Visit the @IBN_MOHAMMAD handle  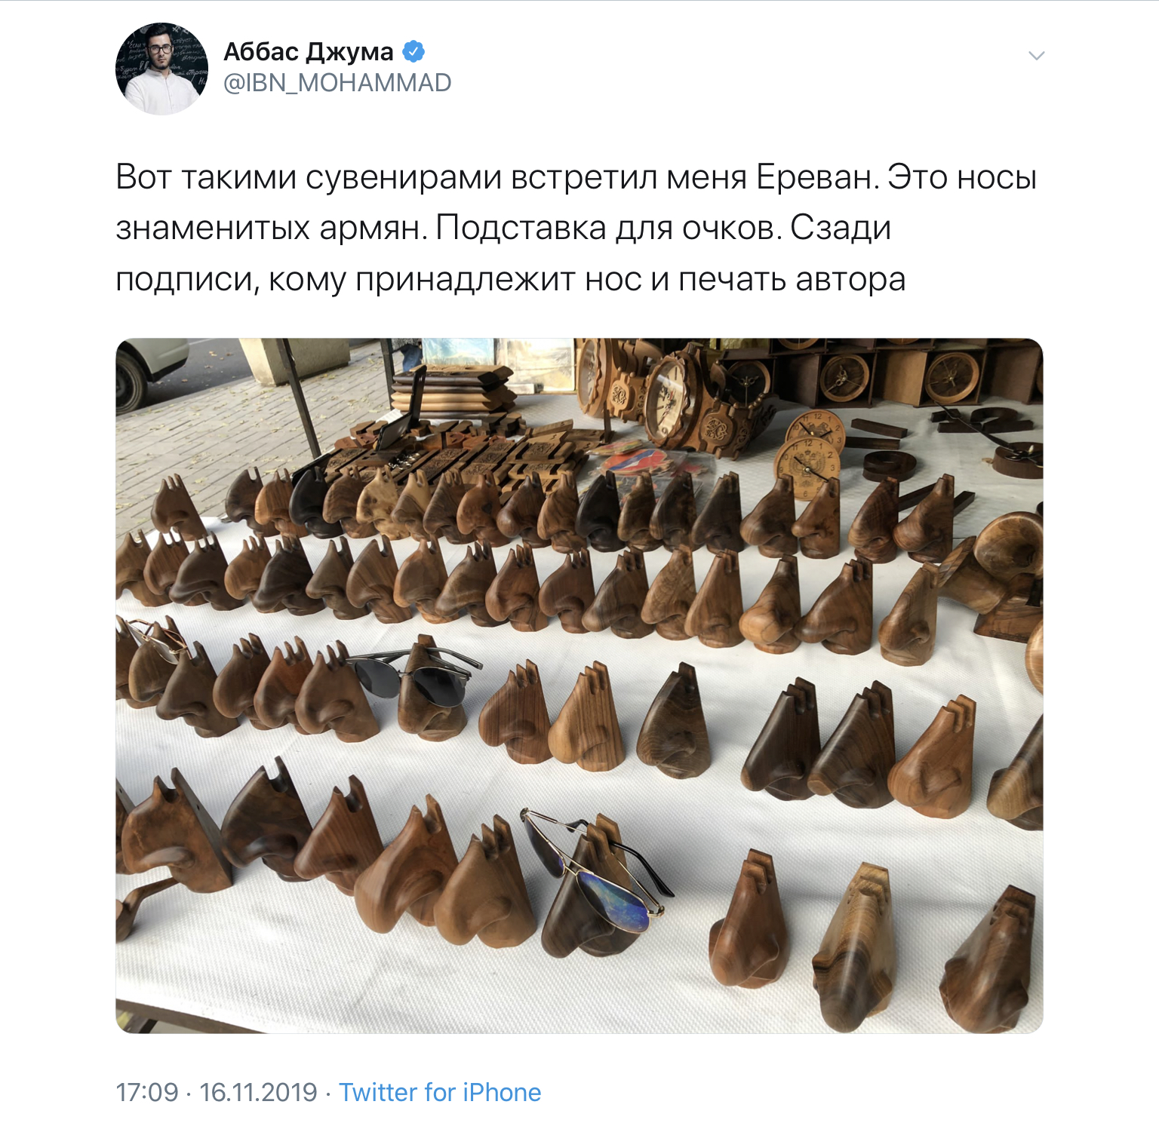337,83
